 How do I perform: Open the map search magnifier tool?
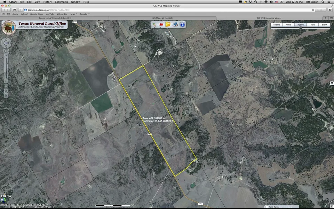[154, 24]
